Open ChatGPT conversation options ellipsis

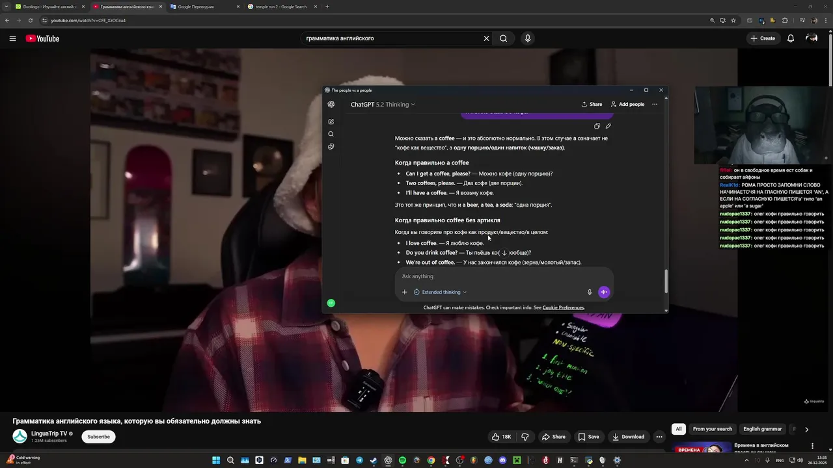click(655, 104)
